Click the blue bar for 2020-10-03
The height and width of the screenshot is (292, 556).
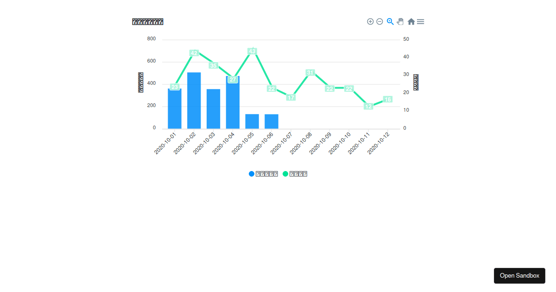click(x=214, y=109)
